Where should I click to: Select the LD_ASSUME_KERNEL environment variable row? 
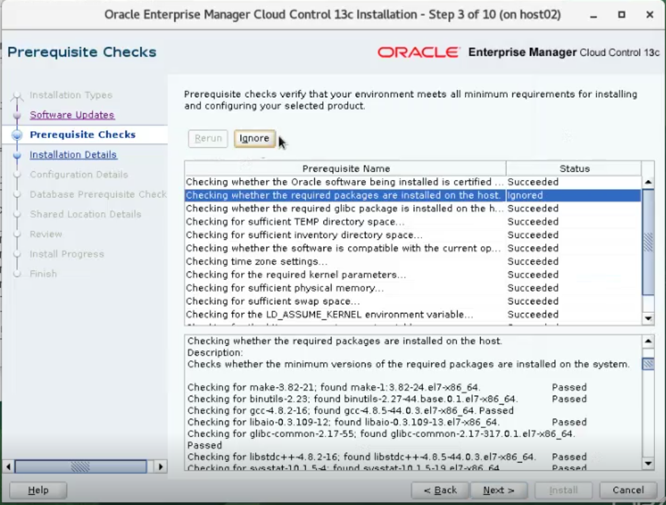(413, 315)
